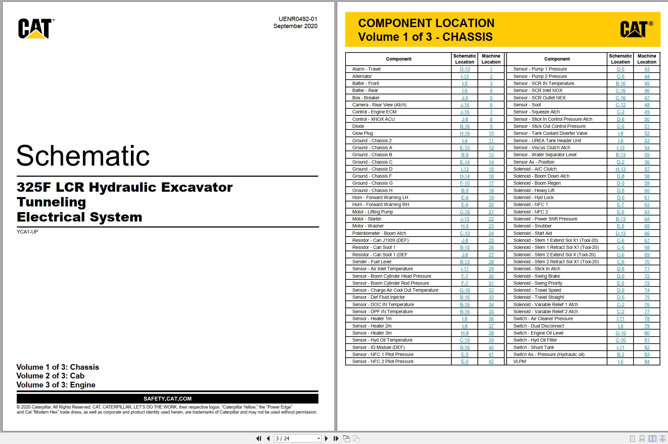Click the Volume 3 of 3: Engine text
This screenshot has width=668, height=444.
(56, 385)
